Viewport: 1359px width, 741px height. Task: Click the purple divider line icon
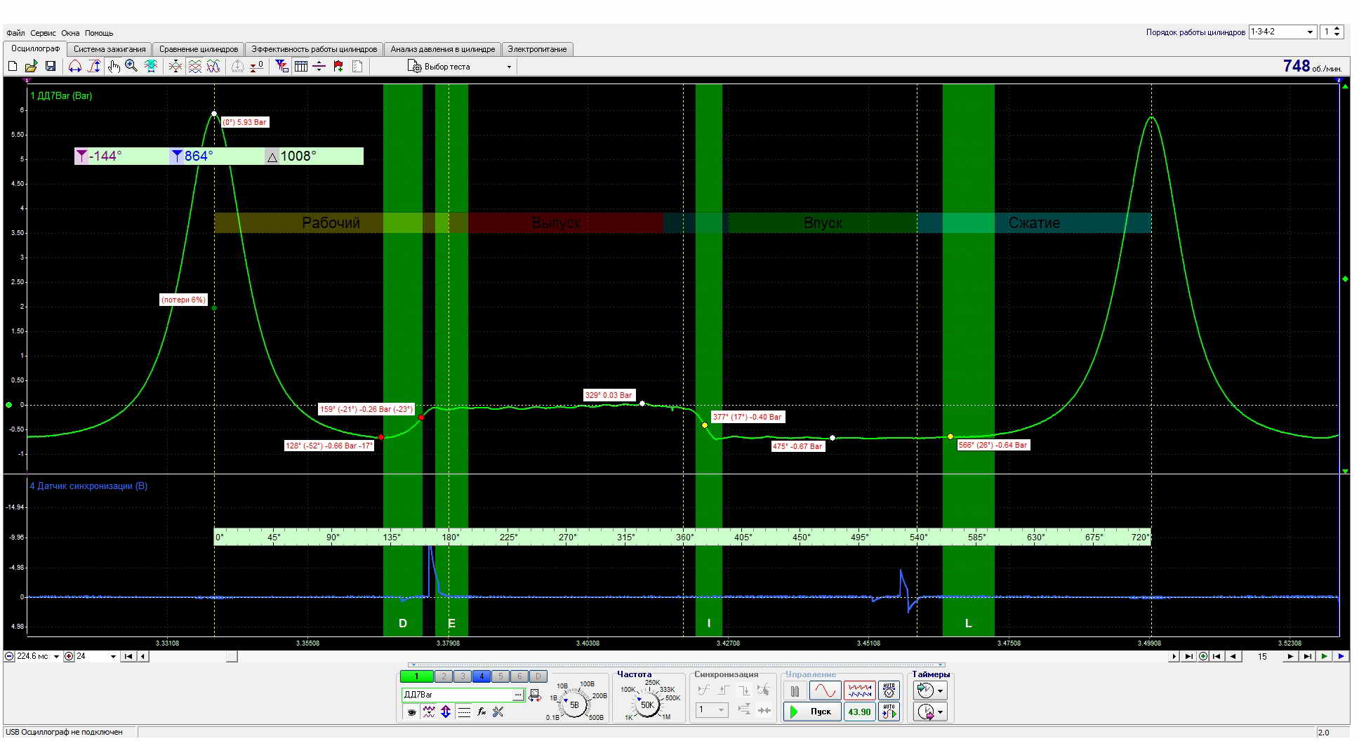pos(319,66)
